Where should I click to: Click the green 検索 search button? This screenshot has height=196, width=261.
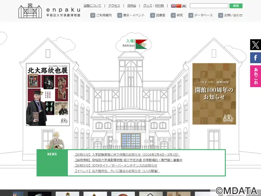coord(236,6)
